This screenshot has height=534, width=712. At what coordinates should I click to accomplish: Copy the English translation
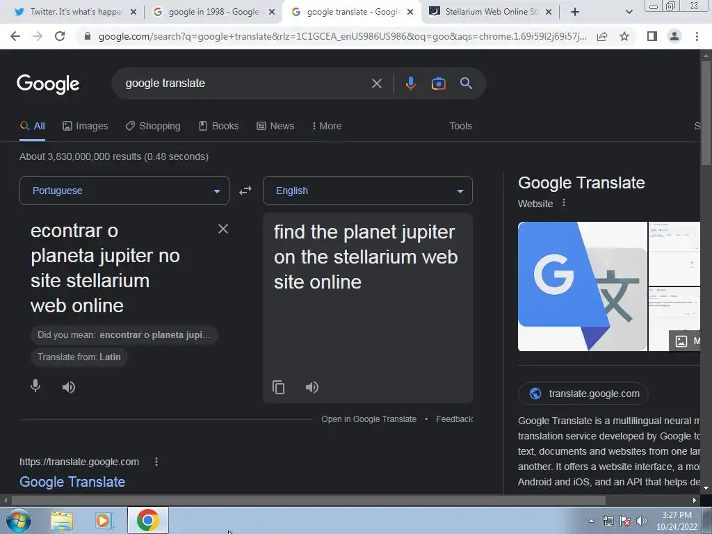point(278,387)
